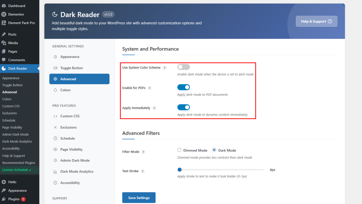Click the X icon beside Exclusions
362x204 pixels.
[55, 127]
